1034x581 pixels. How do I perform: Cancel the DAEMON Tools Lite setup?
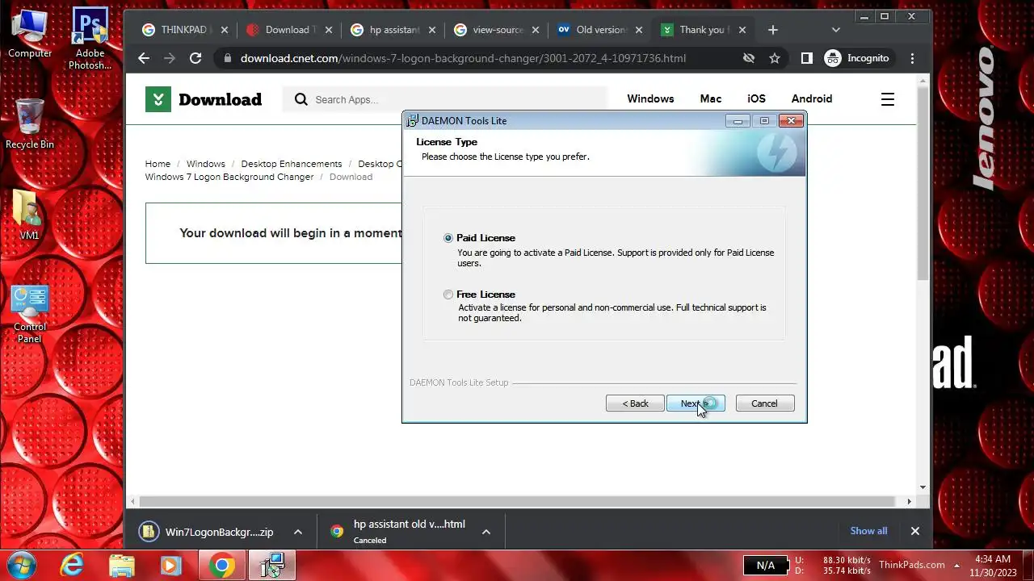tap(764, 403)
